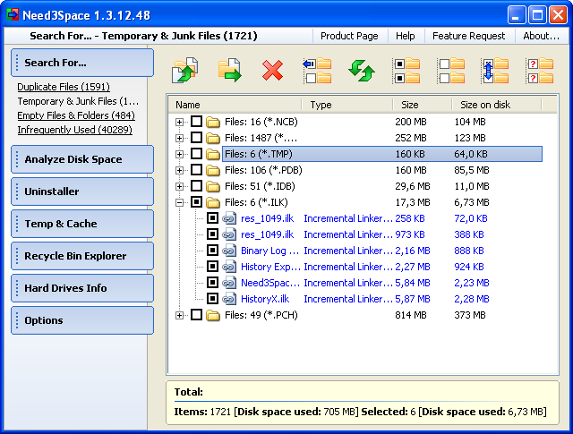Expand the Files: 49 (*.PCH) group
Screen dimensions: 573x434
179,315
